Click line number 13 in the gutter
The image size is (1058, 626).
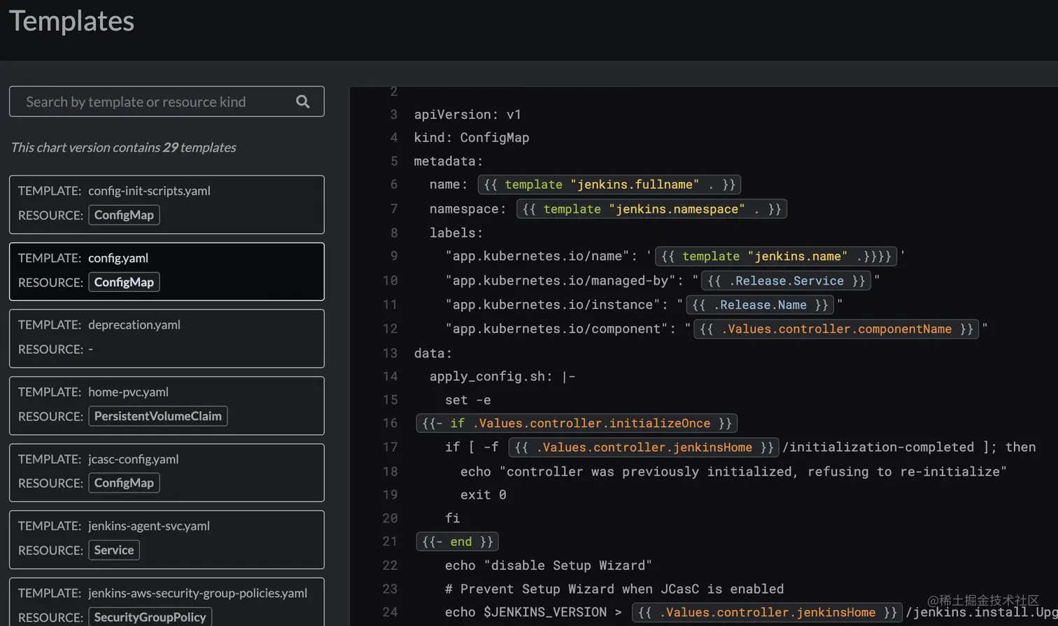(x=390, y=353)
